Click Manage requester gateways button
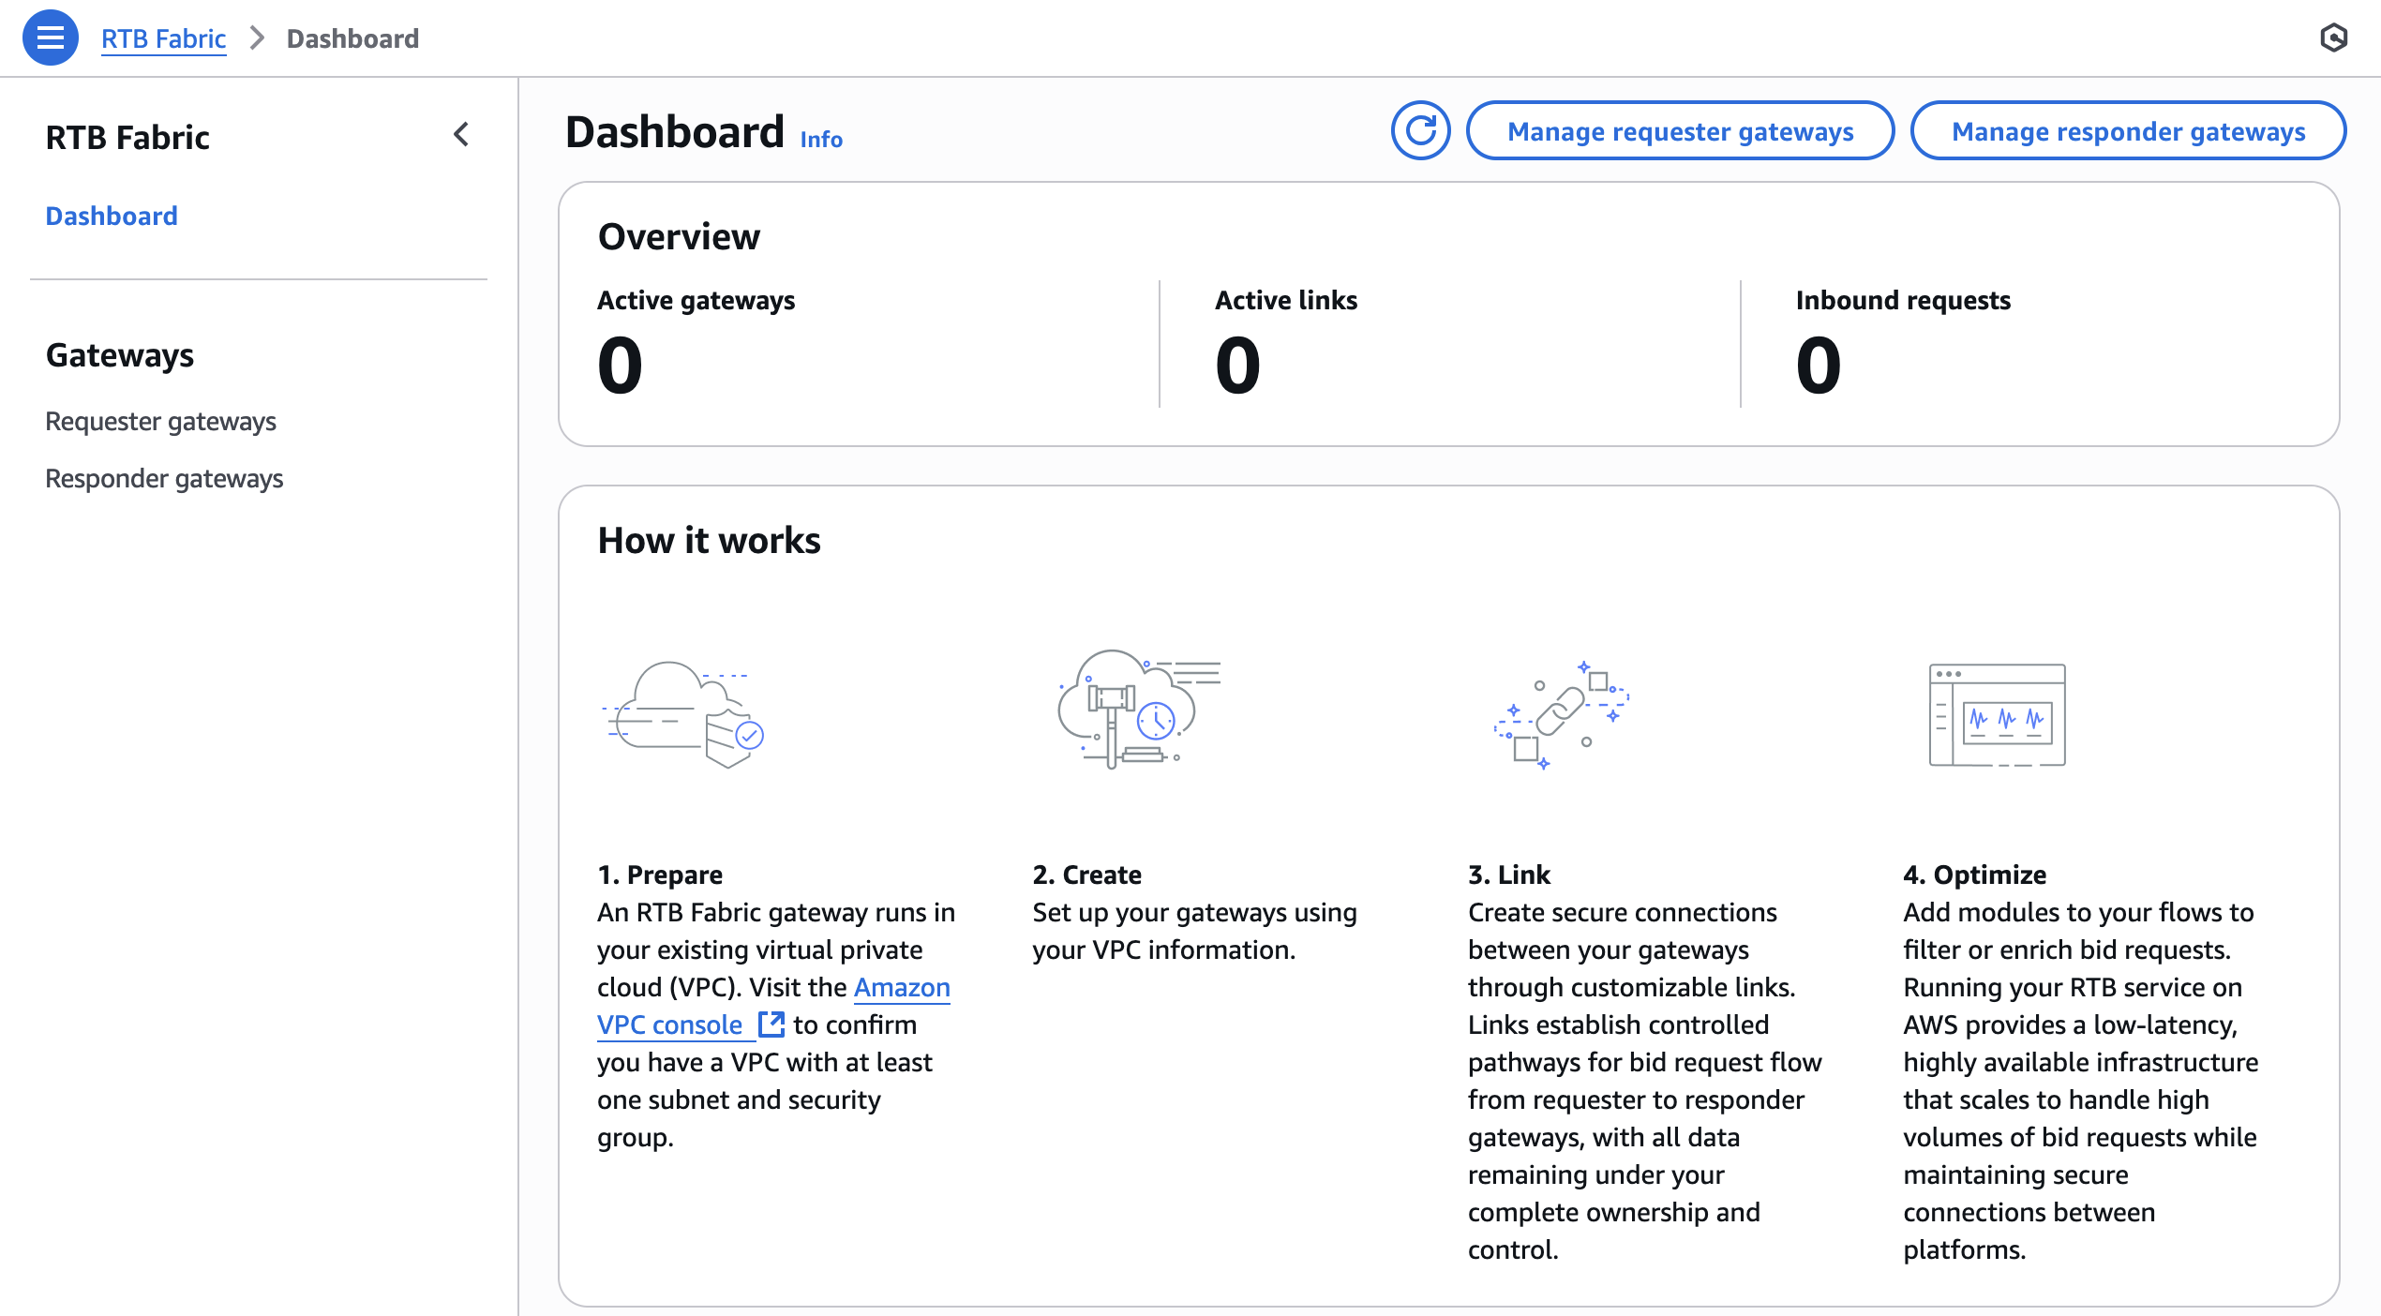This screenshot has height=1316, width=2381. (x=1680, y=131)
